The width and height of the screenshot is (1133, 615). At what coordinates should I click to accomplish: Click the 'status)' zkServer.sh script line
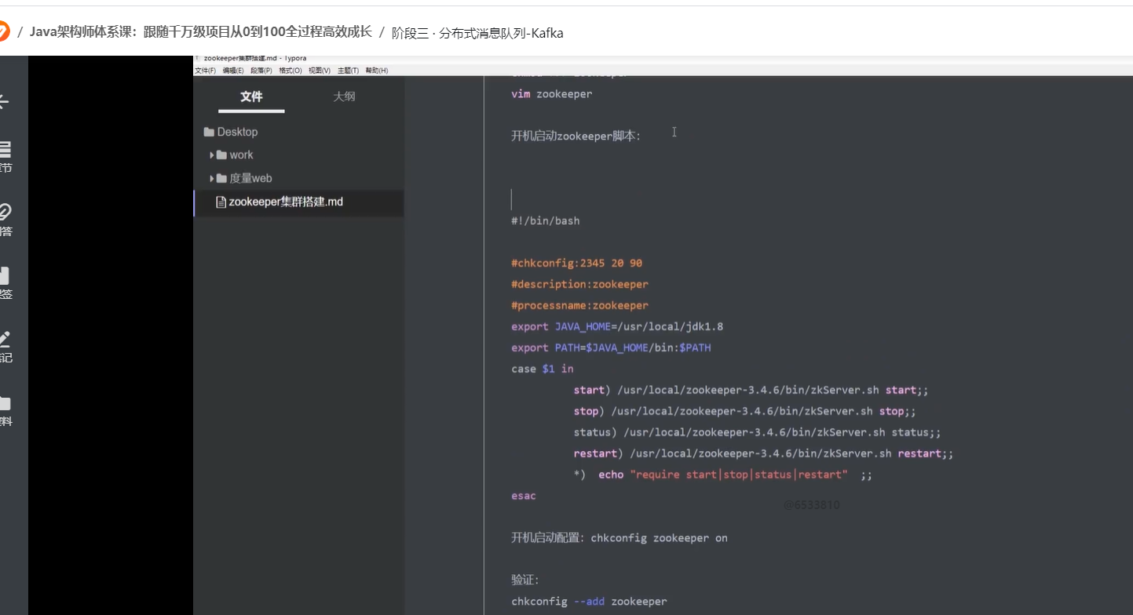(757, 433)
